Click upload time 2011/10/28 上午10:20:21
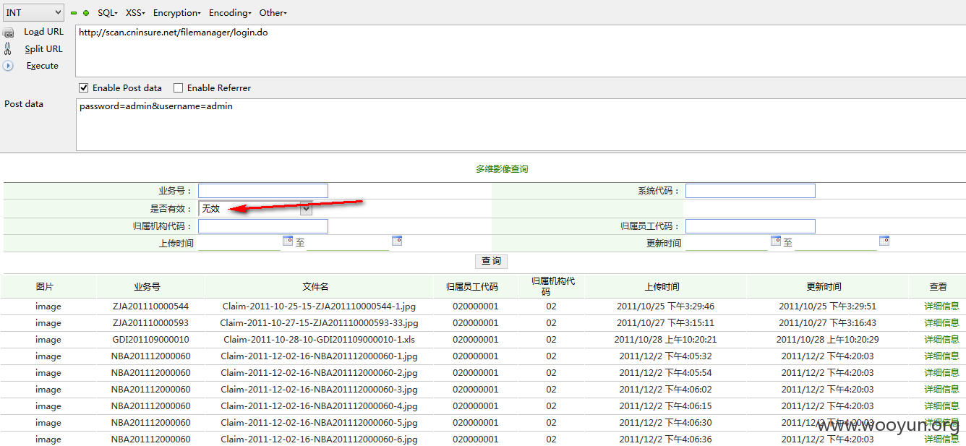 coord(666,340)
